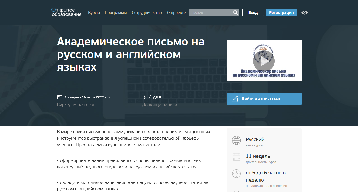Expand the course dates dropdown arrow

110,97
